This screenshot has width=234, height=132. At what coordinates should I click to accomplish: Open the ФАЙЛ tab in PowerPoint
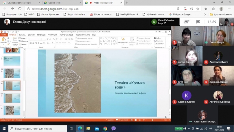(4, 35)
